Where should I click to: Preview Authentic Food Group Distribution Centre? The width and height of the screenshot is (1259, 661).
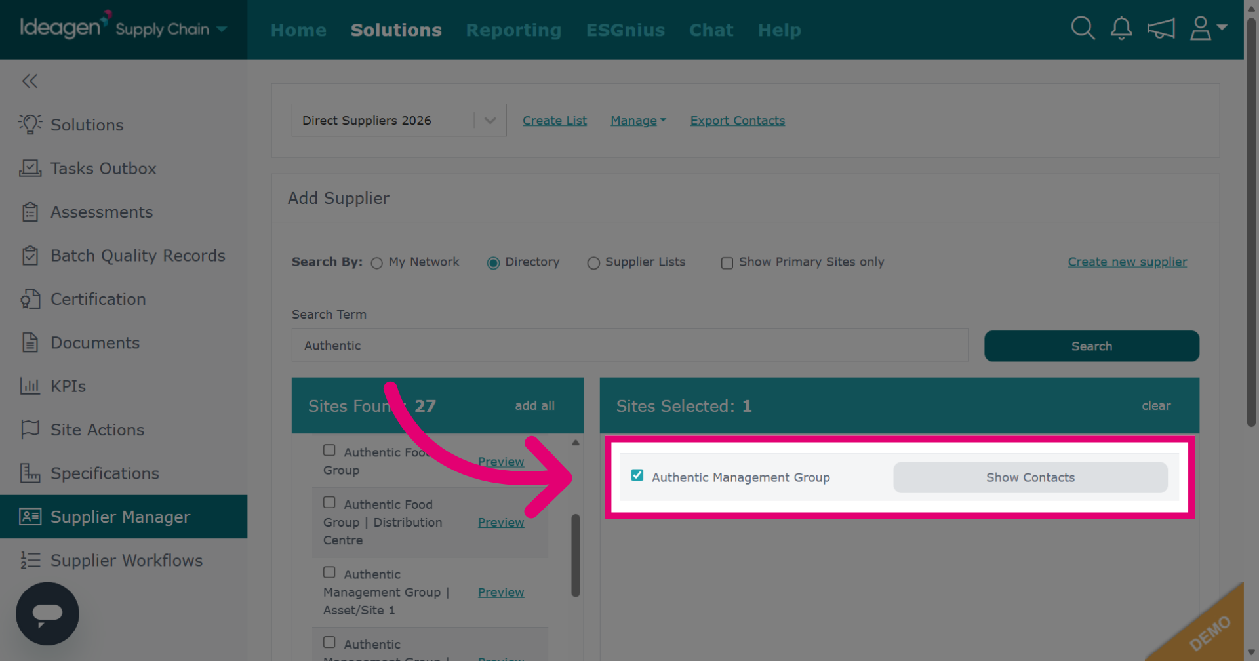[501, 523]
